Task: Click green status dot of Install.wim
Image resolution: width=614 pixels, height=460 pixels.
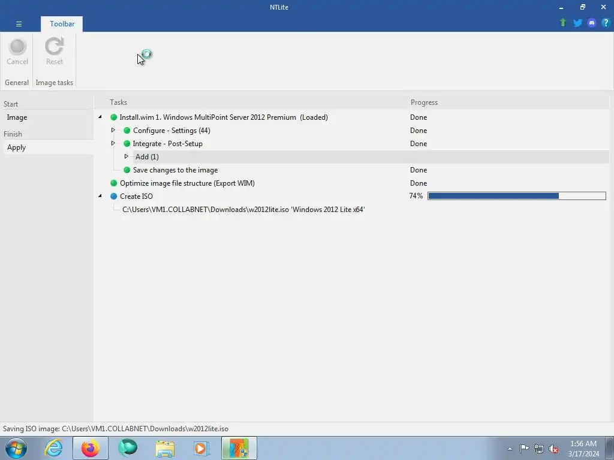Action: pos(114,117)
